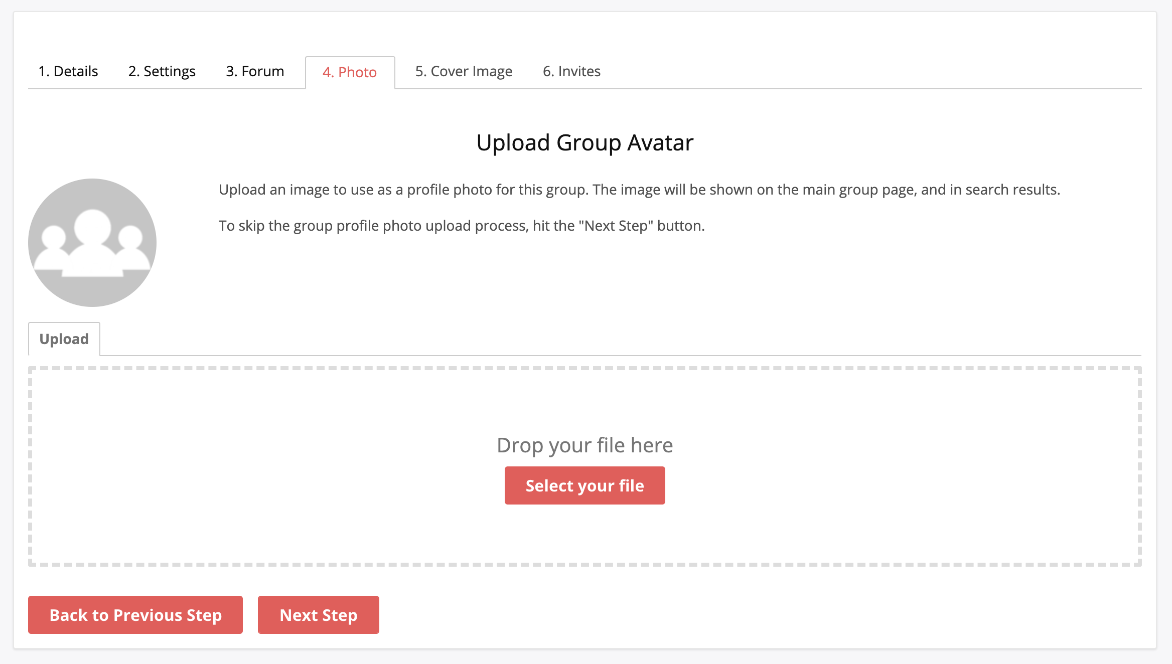The height and width of the screenshot is (664, 1172).
Task: Open the 1. Details step tab
Action: (68, 71)
